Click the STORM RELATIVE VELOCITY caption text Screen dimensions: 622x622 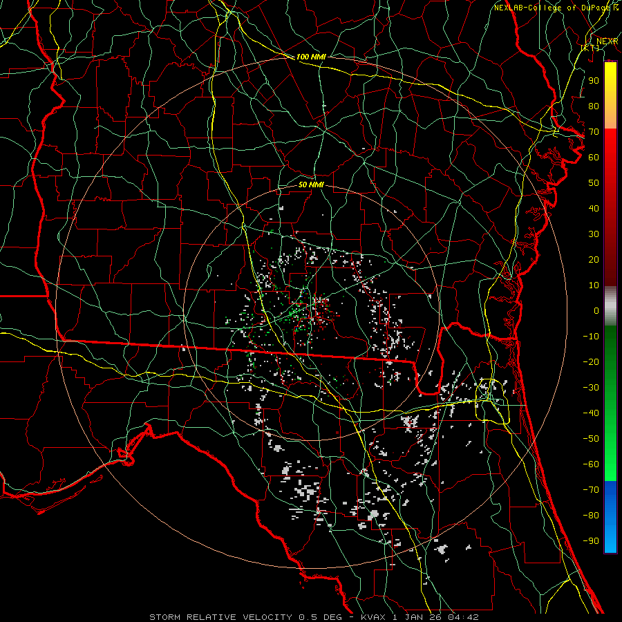(x=220, y=617)
